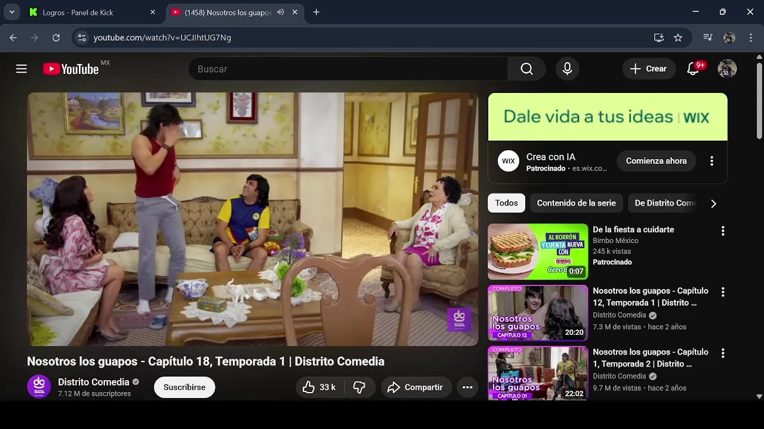Open the Crear upload menu

649,69
